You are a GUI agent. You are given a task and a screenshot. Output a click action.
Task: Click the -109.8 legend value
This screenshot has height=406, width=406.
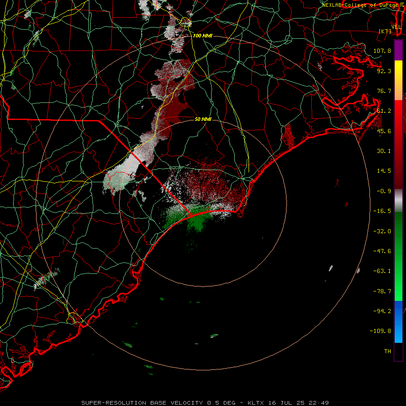point(380,331)
